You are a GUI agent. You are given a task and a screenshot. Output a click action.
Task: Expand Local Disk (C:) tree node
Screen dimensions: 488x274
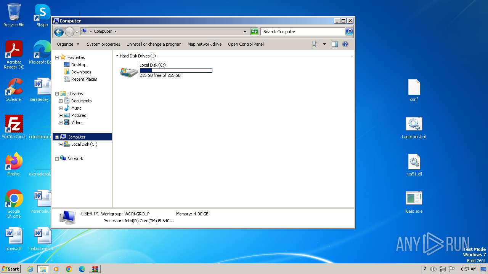61,144
